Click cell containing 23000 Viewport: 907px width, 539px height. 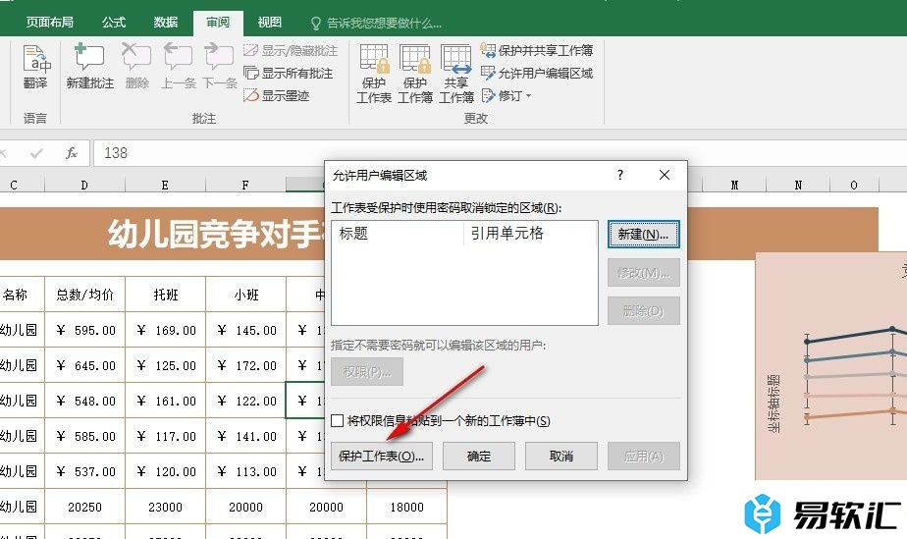click(165, 507)
